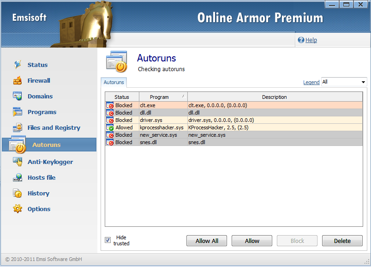Open the Legend link

[311, 82]
